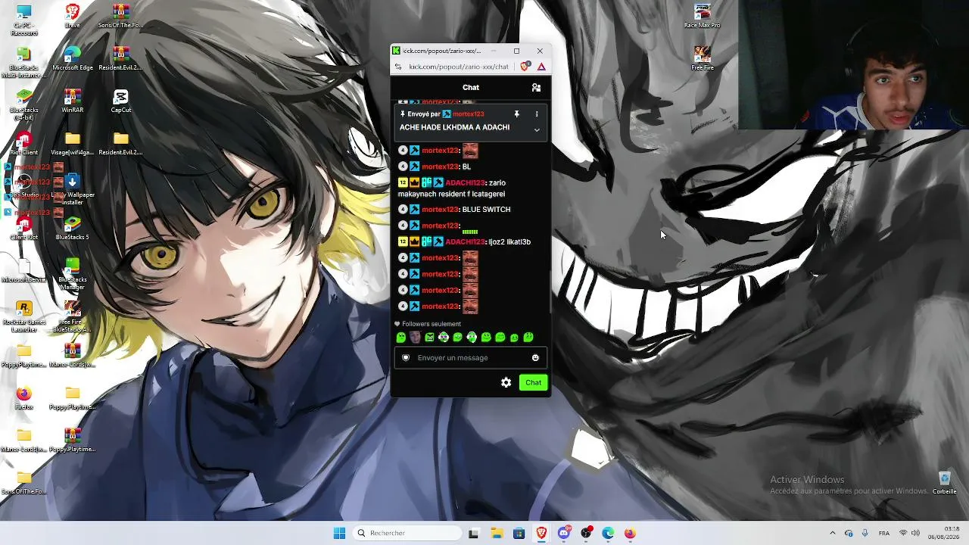Click username on 'ljoz2 likatl3b' message
This screenshot has height=545, width=969.
465,241
